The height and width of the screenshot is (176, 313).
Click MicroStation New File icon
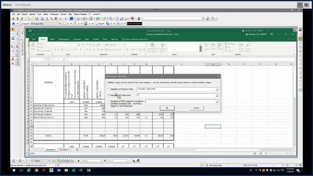pyautogui.click(x=28, y=19)
